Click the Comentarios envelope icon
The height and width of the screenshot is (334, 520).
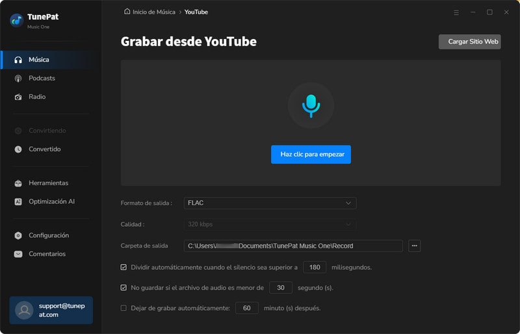[x=18, y=254]
